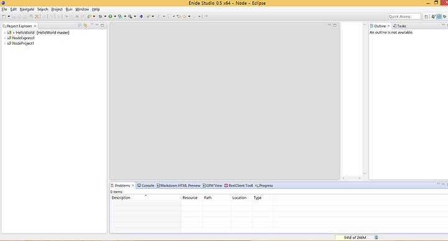Screen dimensions: 448x241
Task: Sort problems by Location column
Action: [241, 197]
